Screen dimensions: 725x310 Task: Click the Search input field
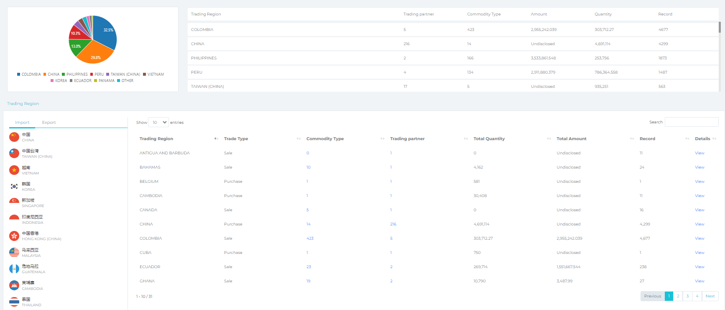[x=692, y=122]
